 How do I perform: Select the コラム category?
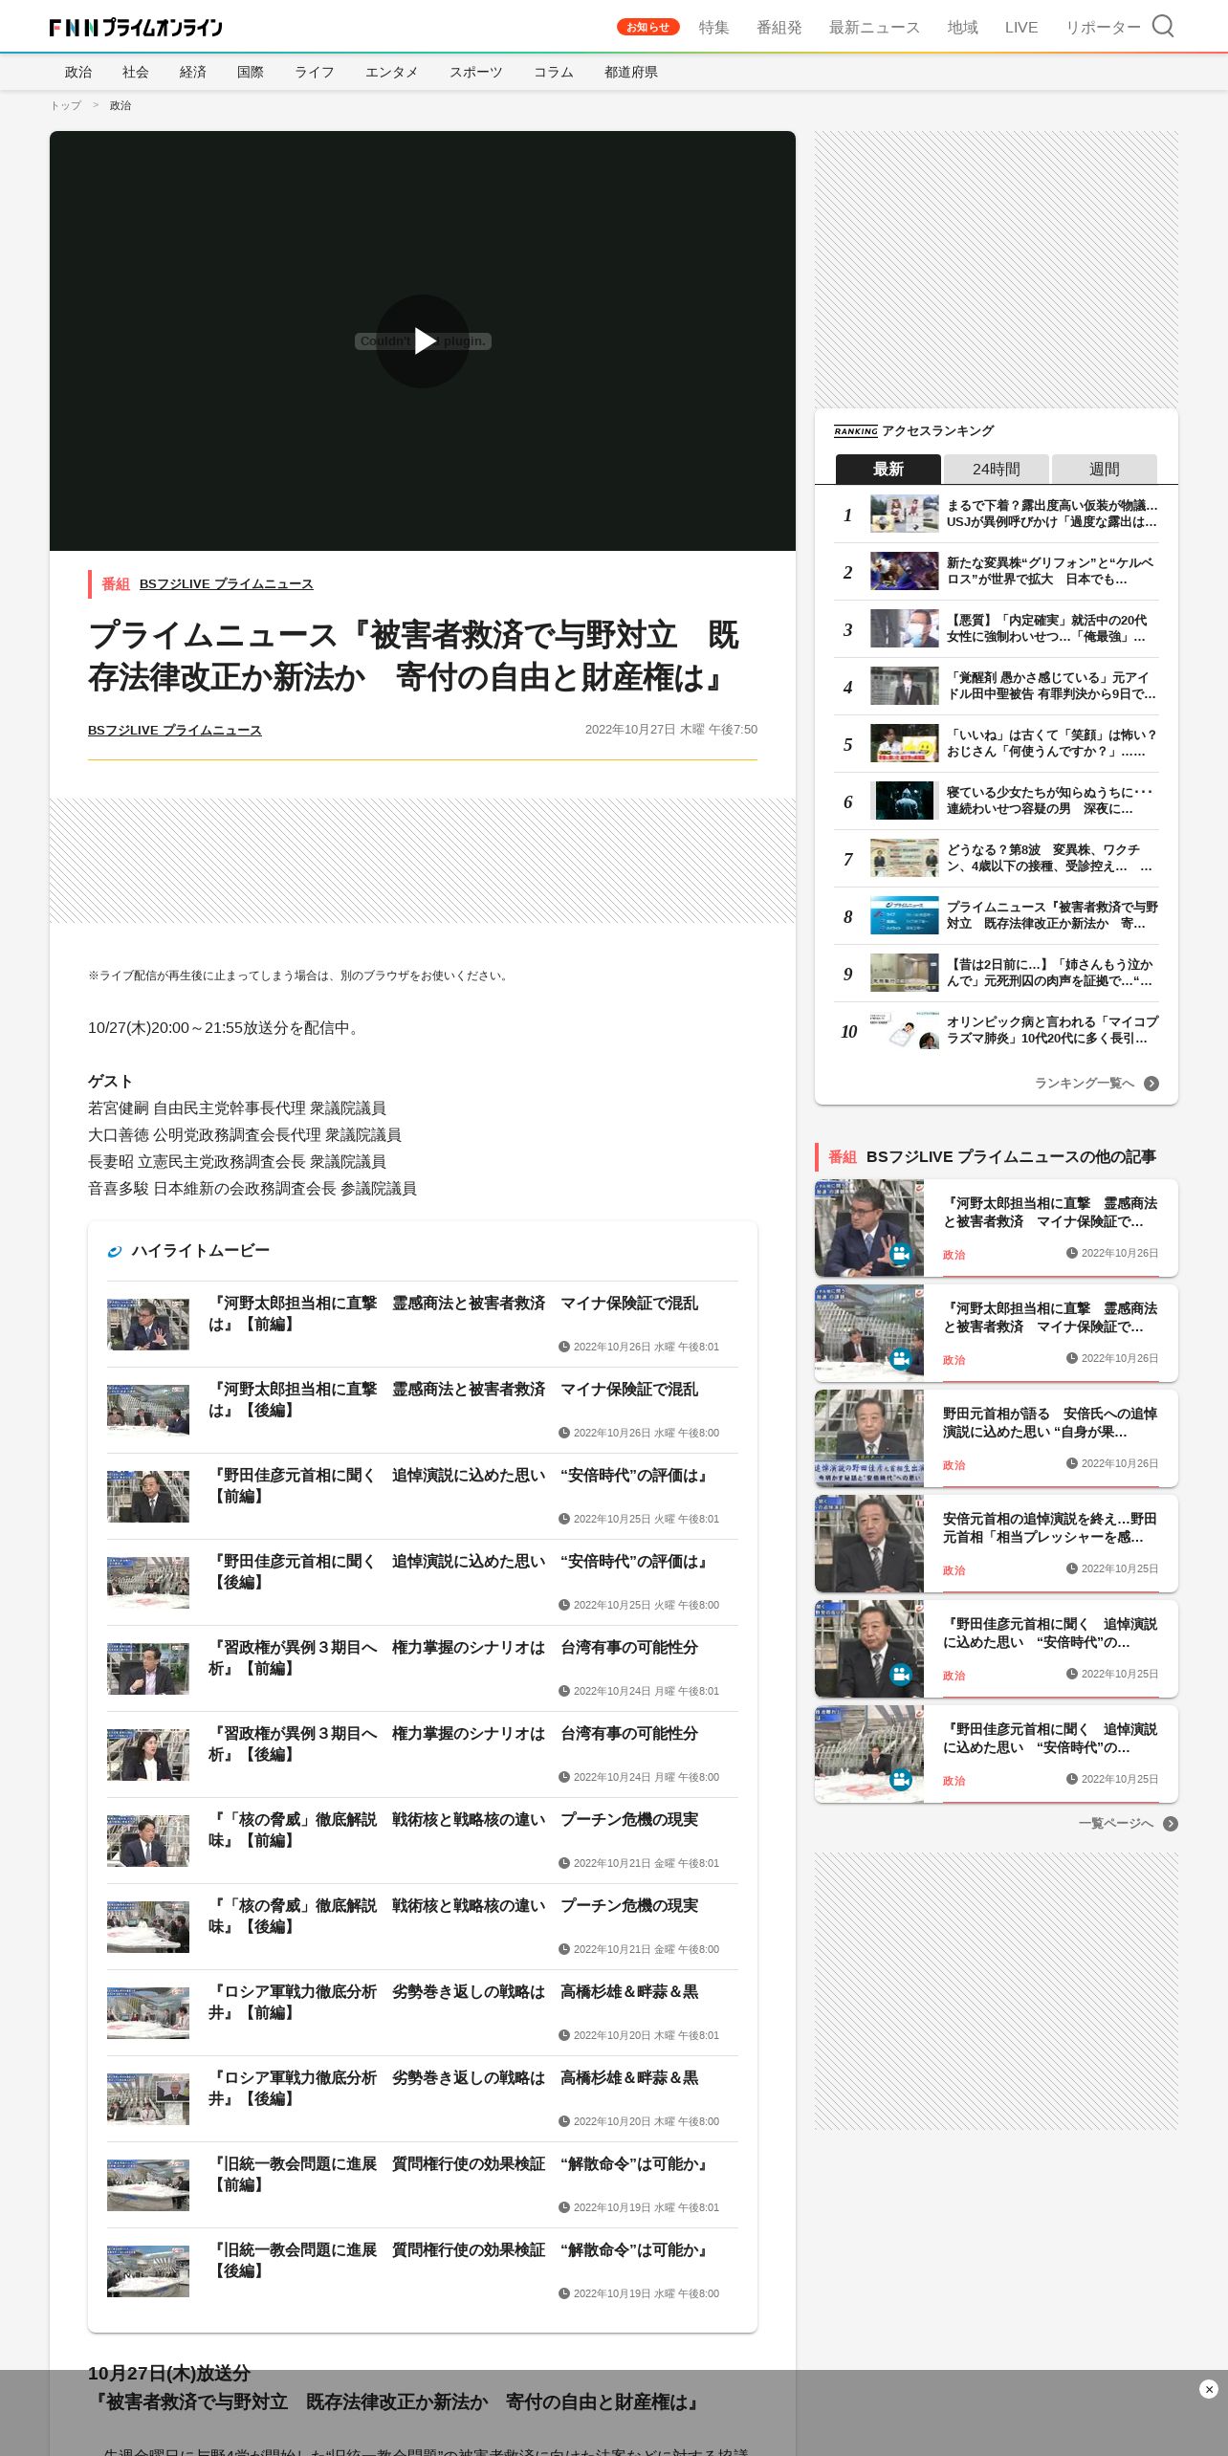click(554, 72)
